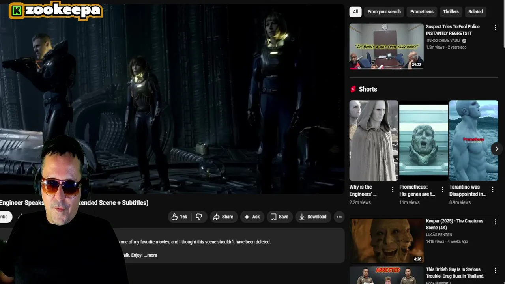Open the Ask AI button
The height and width of the screenshot is (284, 505).
[x=252, y=217]
